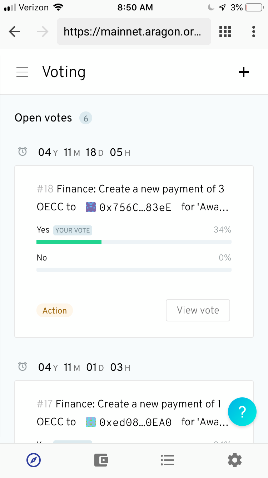The image size is (268, 478).
Task: Open the dapp grid icon
Action: point(225,32)
